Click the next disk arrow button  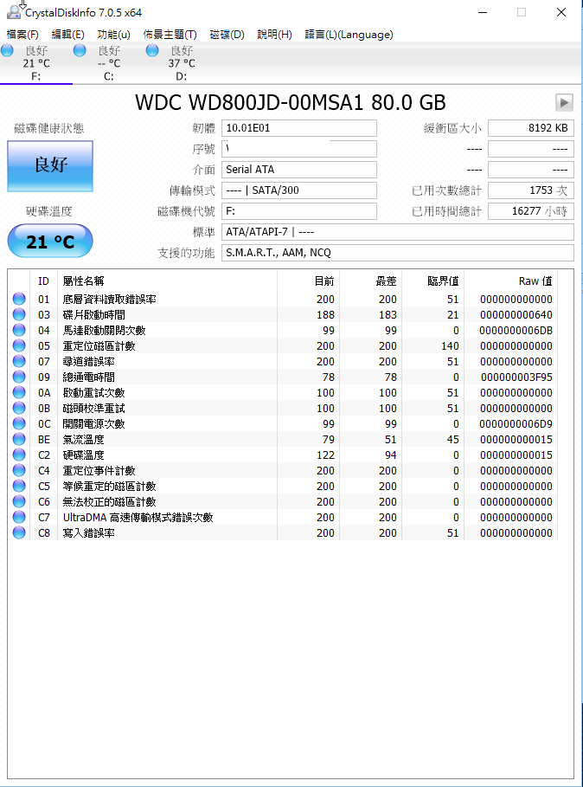564,102
